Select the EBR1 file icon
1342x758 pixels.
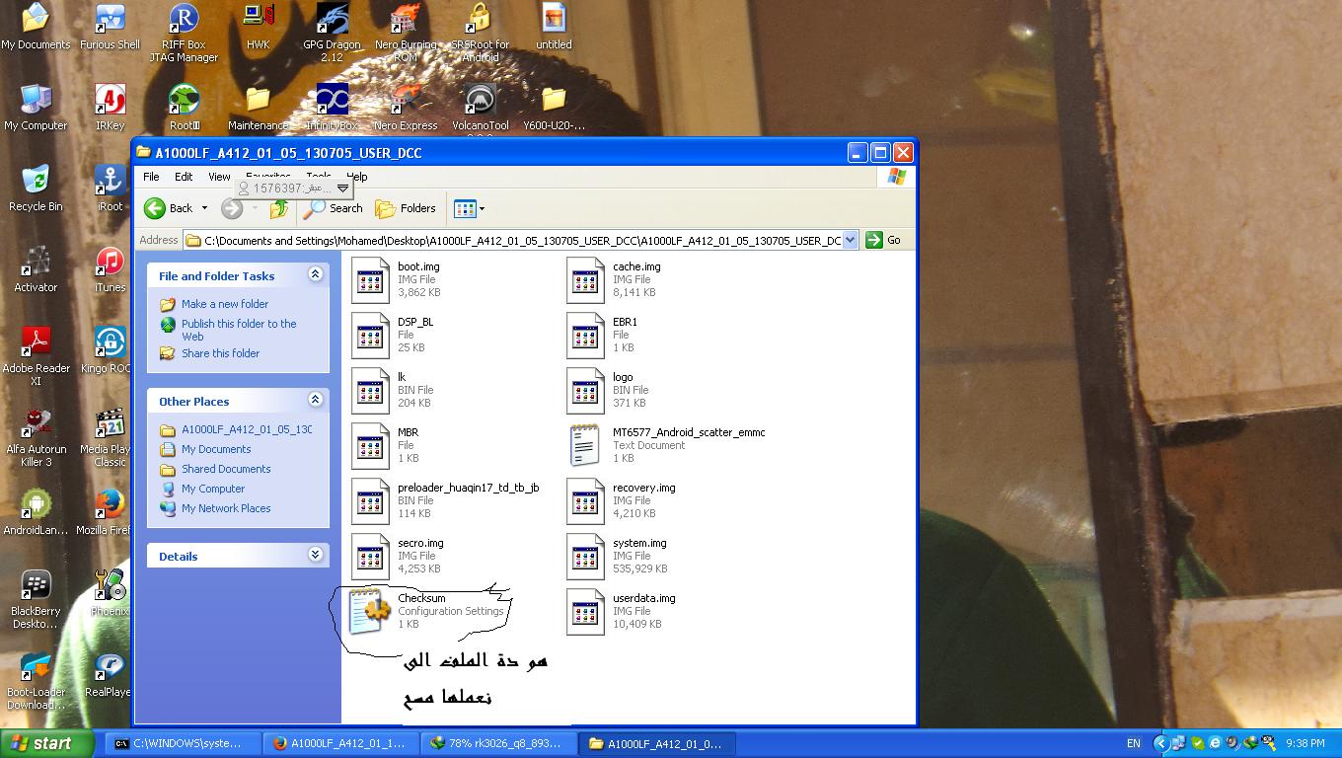586,336
